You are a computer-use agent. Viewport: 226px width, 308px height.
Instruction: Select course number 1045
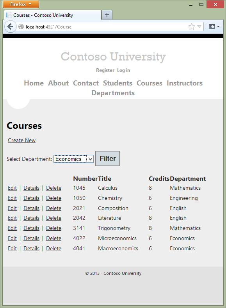click(x=79, y=188)
